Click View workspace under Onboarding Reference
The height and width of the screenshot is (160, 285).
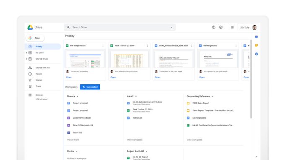[194, 140]
